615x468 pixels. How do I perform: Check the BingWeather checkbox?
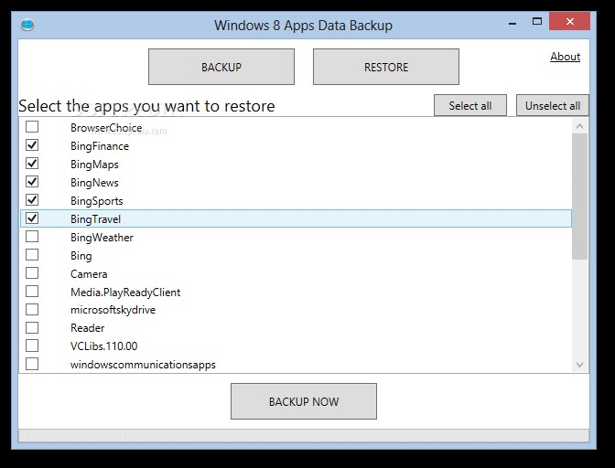(x=32, y=237)
